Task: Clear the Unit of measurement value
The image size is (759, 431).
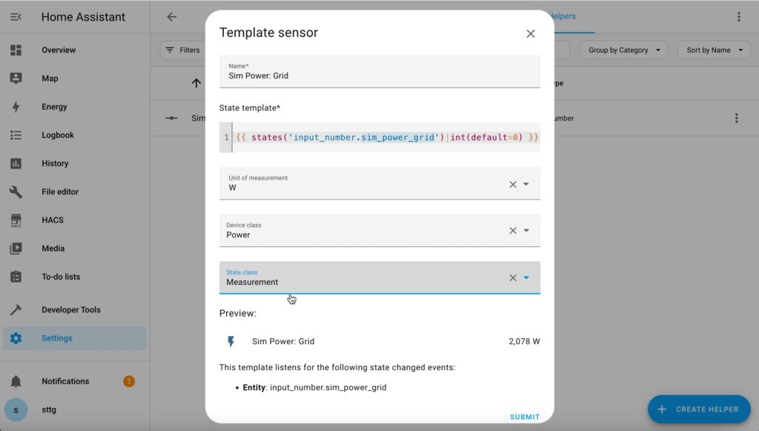Action: tap(513, 185)
